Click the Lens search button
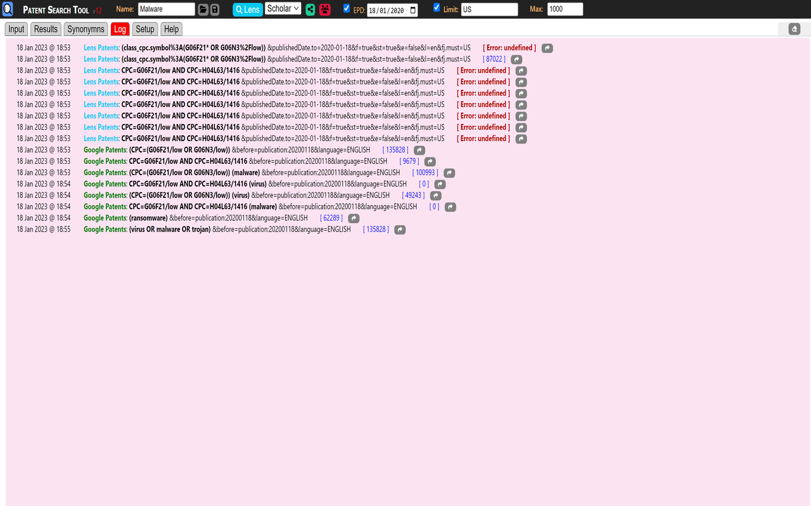The height and width of the screenshot is (506, 811). 248,9
